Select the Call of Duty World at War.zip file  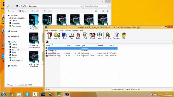34,40
